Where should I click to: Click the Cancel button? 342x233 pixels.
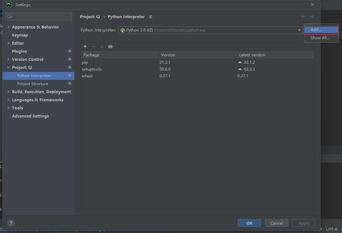pos(277,223)
